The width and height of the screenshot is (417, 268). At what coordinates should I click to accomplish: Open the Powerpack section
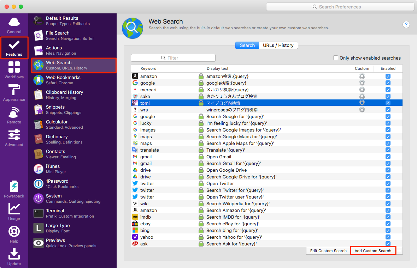click(x=14, y=189)
